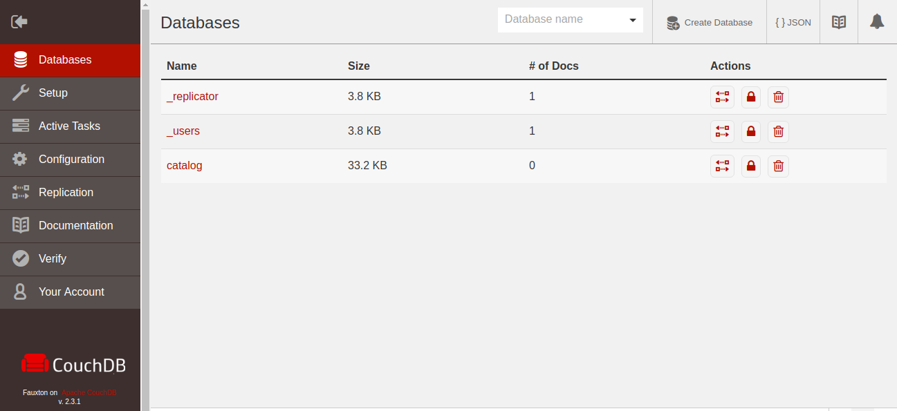View raw JSON with the JSON button
Viewport: 897px width, 411px height.
(793, 21)
